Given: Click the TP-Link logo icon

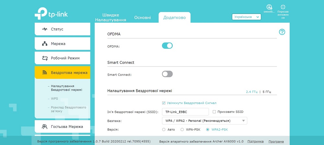Looking at the screenshot, I should pos(41,13).
